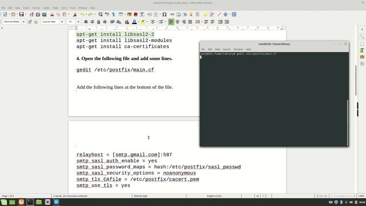This screenshot has height=206, width=366.
Task: Center the text horizontally
Action: [x=177, y=22]
